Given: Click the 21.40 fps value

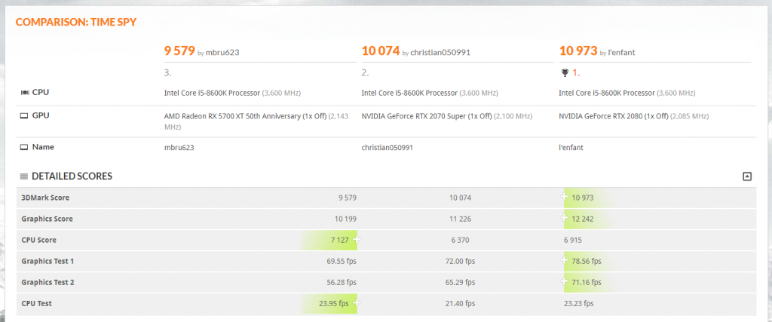Looking at the screenshot, I should point(461,304).
